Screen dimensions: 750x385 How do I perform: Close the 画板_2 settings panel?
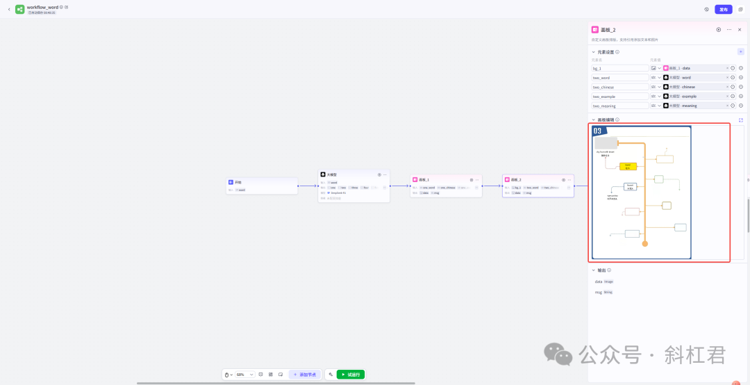point(740,30)
